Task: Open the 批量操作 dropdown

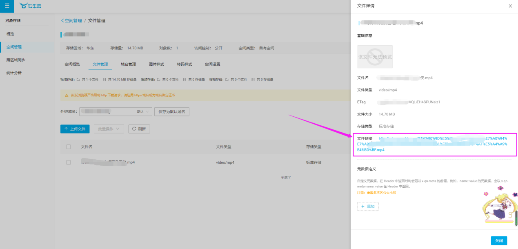Action: coord(109,129)
